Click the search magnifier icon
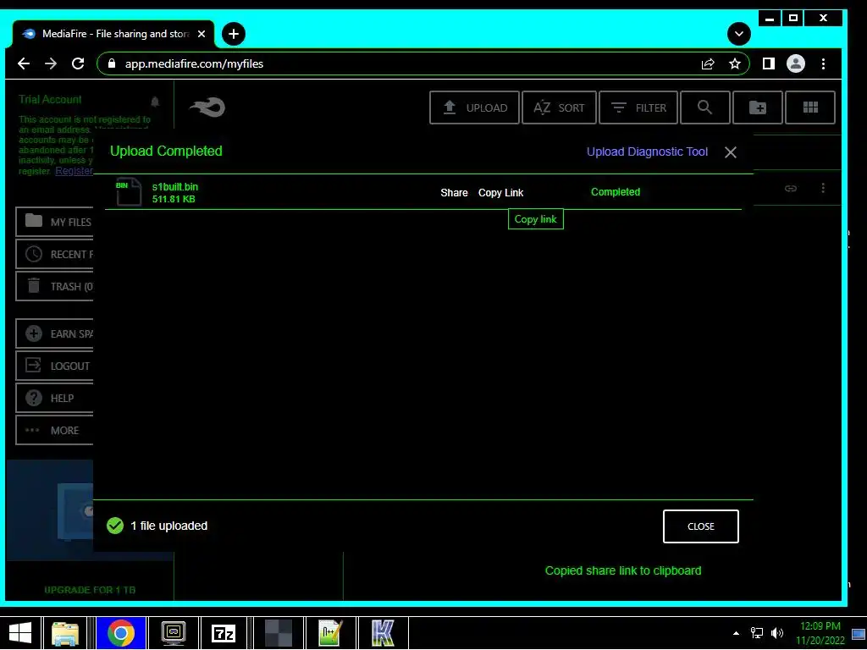The image size is (867, 650). (x=705, y=107)
